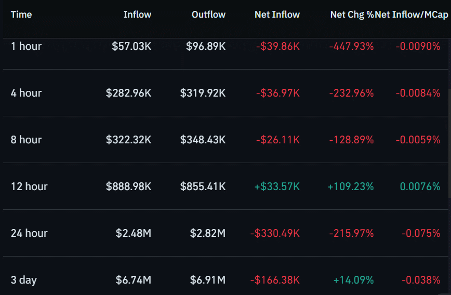Click the 0.0076% Net Inflow/MCap value
451x295 pixels.
click(420, 186)
